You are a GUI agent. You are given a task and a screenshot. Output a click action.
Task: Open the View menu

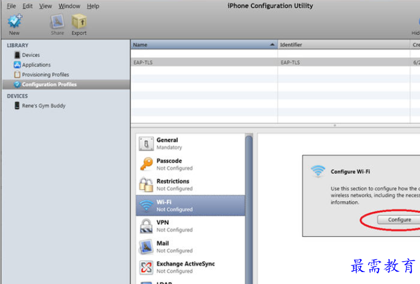pyautogui.click(x=45, y=6)
